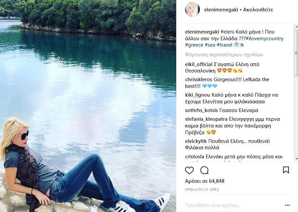Save the post with the bookmark icon

(x=286, y=170)
